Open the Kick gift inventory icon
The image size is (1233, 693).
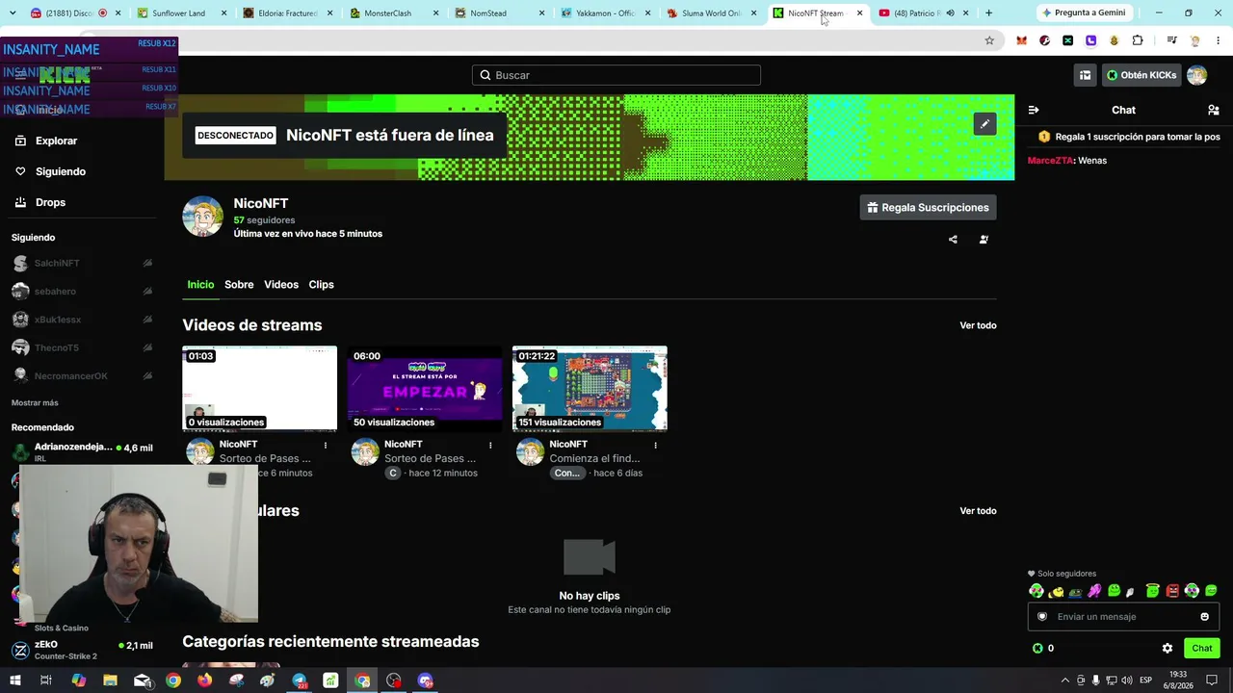pyautogui.click(x=1085, y=75)
